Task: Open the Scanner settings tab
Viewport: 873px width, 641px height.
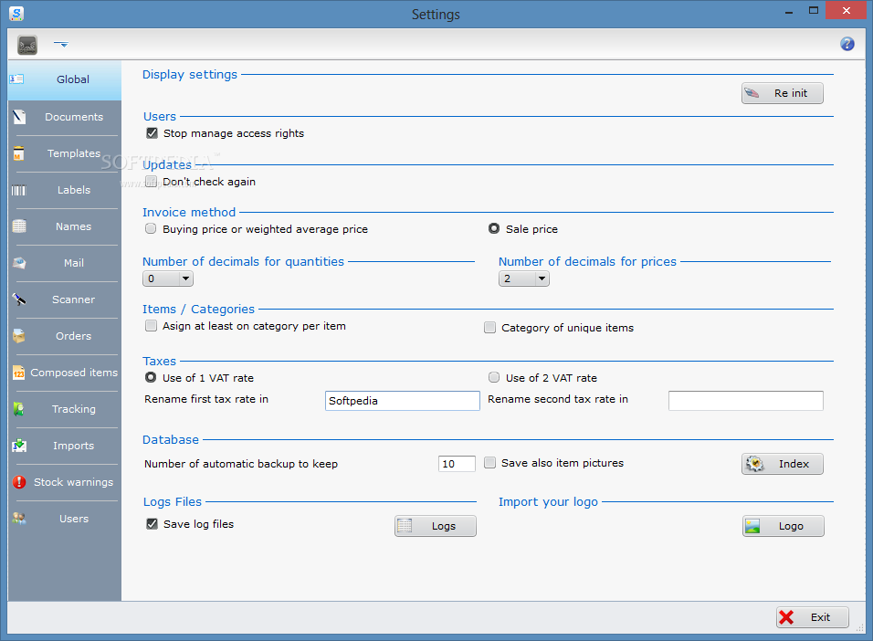Action: coord(65,299)
